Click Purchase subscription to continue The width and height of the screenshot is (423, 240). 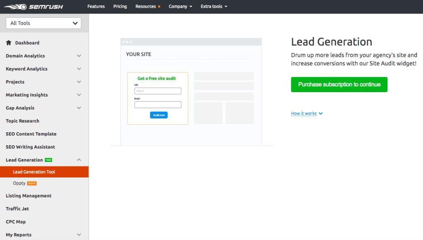tap(339, 84)
